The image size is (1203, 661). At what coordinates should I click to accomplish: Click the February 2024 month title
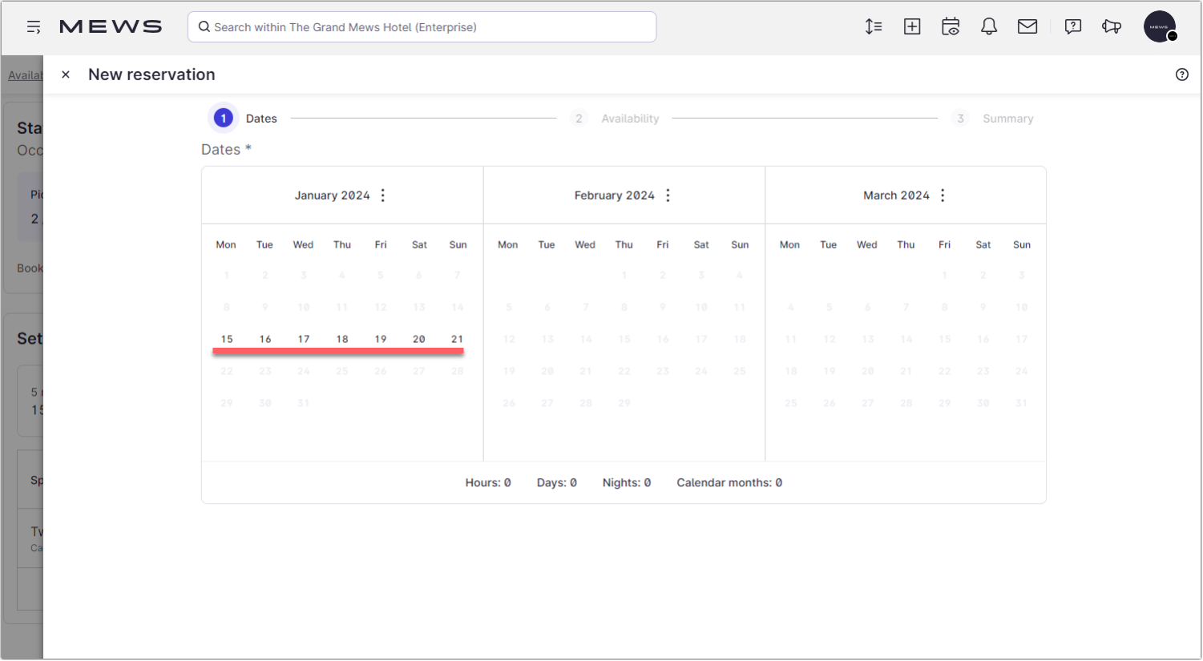[x=615, y=195]
